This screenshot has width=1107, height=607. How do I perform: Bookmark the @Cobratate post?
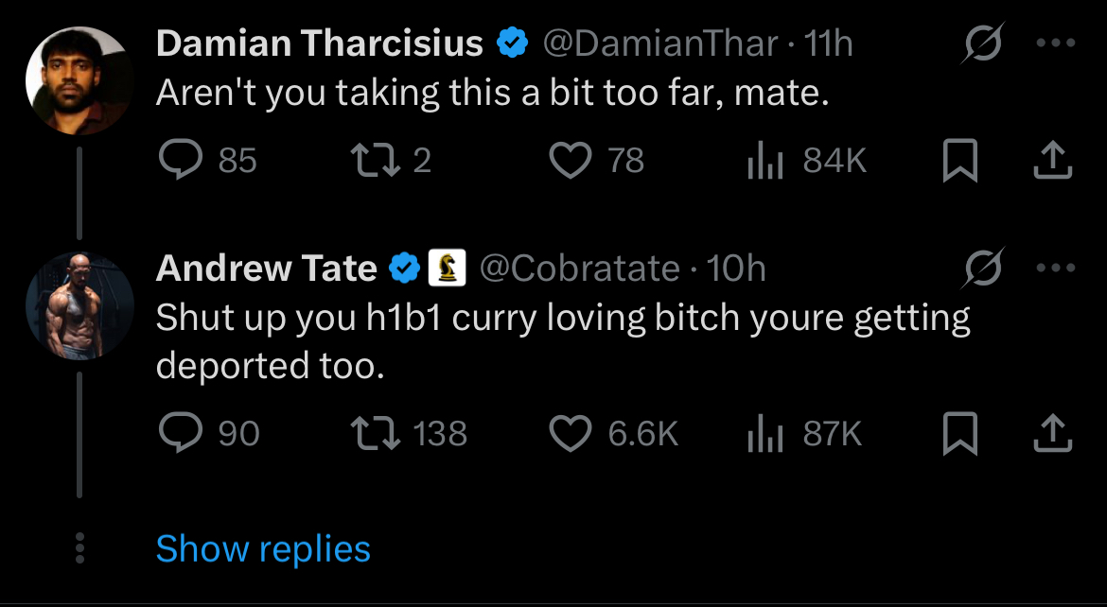click(959, 434)
